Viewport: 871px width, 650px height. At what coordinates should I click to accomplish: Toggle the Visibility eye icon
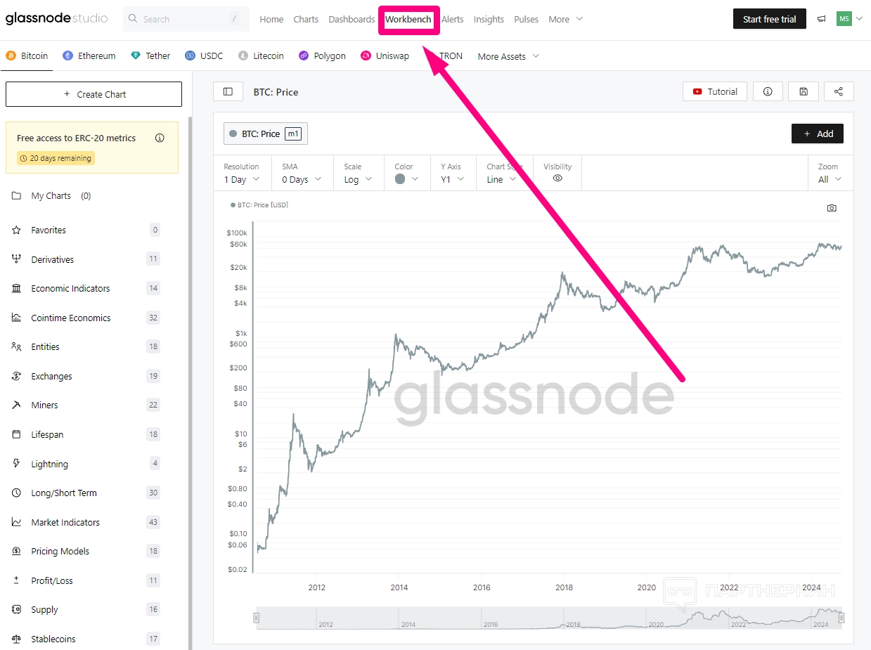[x=557, y=178]
